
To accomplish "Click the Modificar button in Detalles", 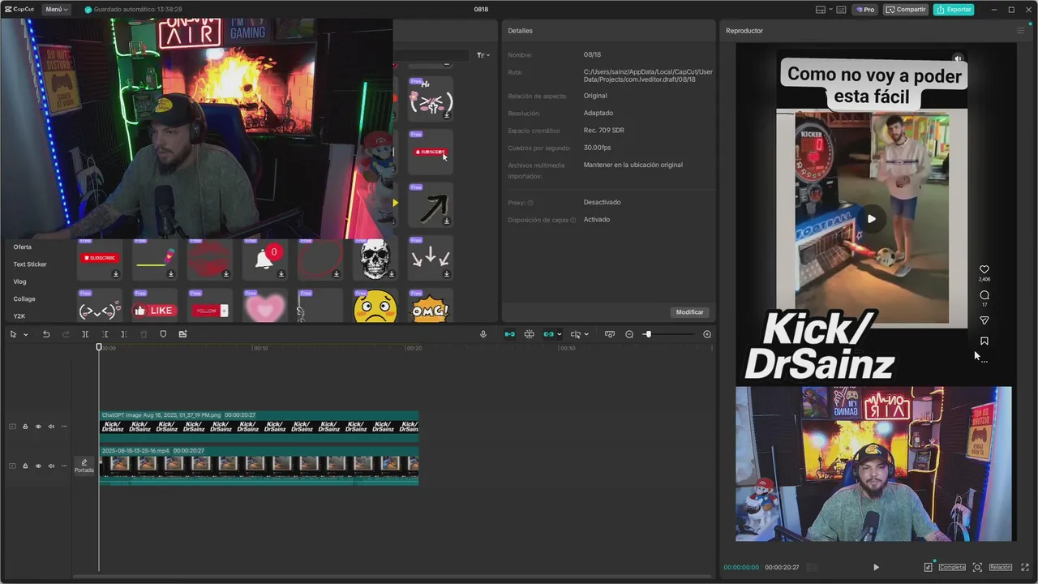I will pos(689,312).
